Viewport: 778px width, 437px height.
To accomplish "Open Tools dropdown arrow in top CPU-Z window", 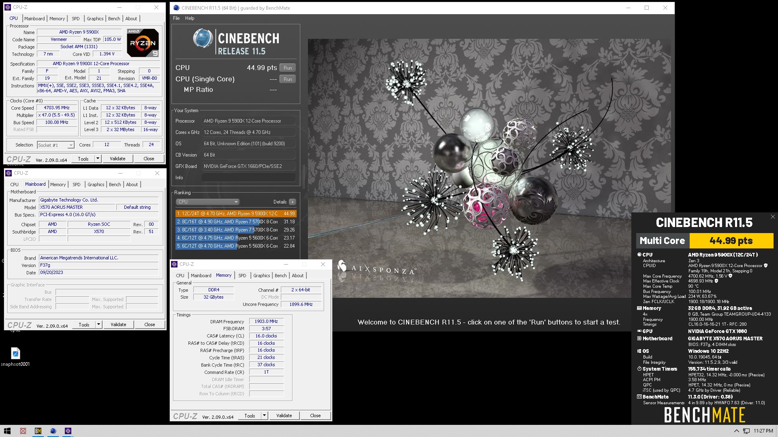I will 98,159.
